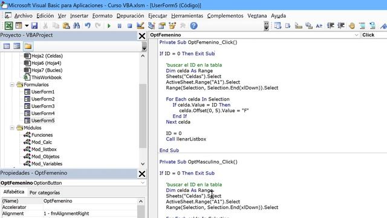Image resolution: width=387 pixels, height=218 pixels.
Task: Run the macro with the green play icon
Action: coord(109,25)
